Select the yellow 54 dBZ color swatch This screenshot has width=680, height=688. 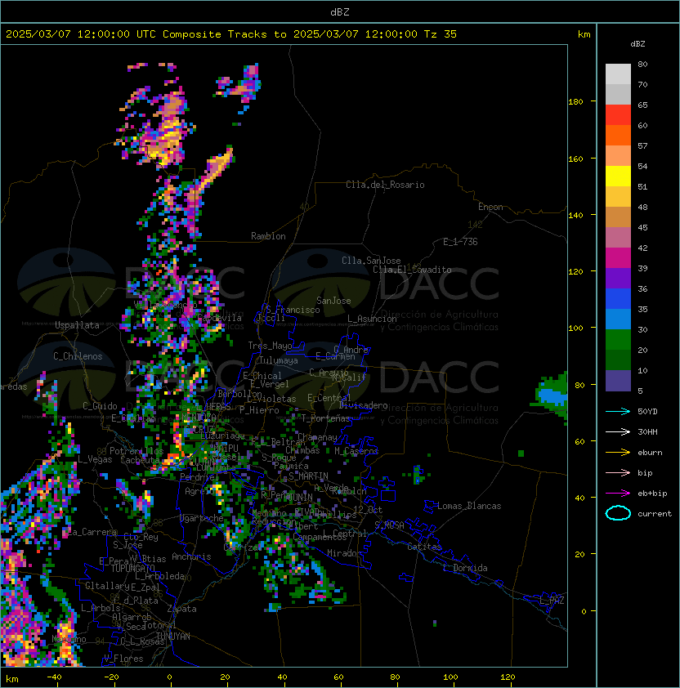pyautogui.click(x=618, y=176)
